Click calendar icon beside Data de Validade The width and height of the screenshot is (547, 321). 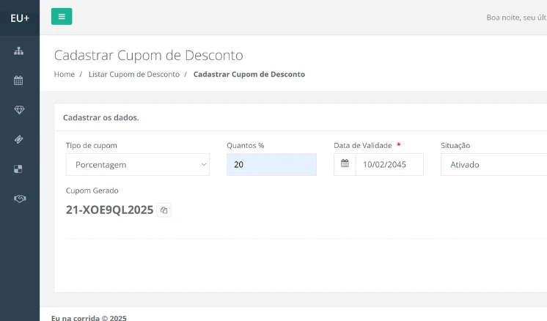tap(345, 164)
